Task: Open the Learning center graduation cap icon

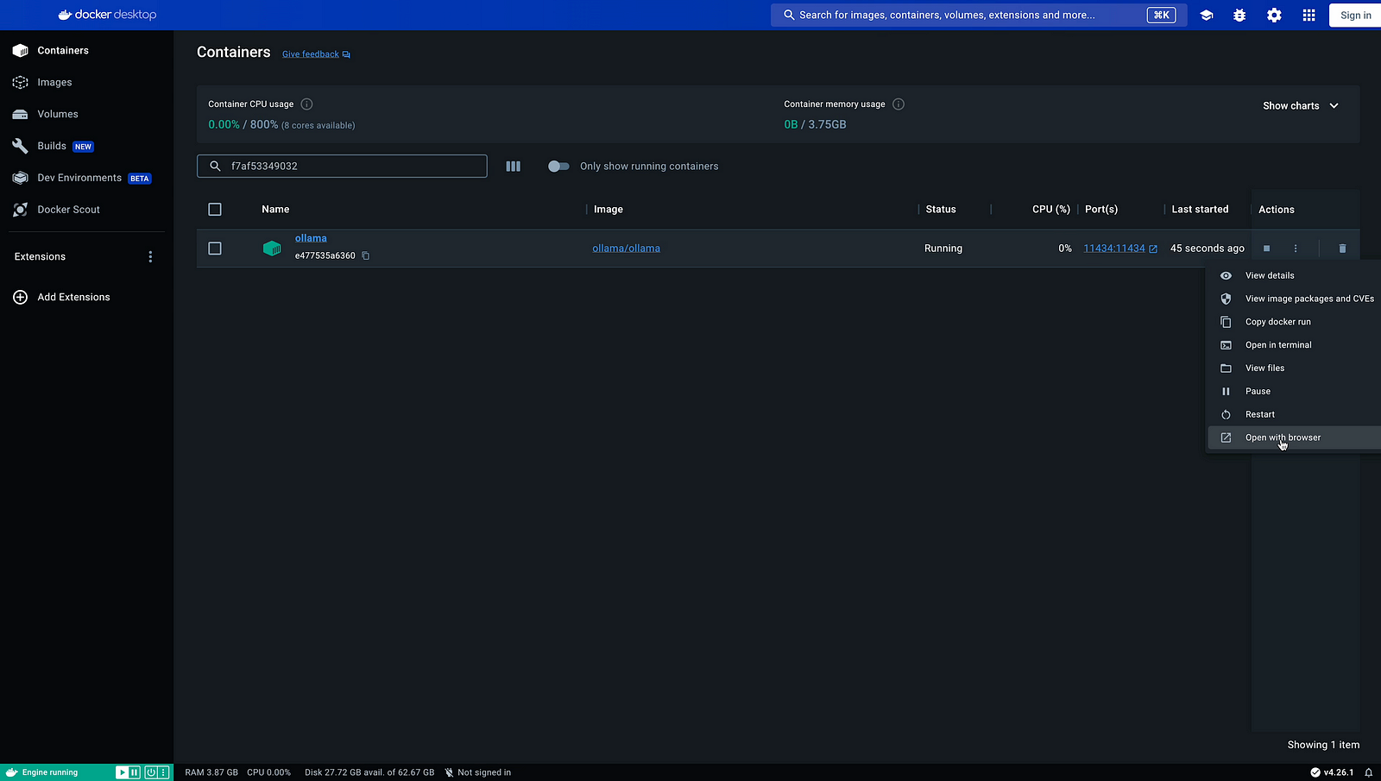Action: coord(1207,16)
